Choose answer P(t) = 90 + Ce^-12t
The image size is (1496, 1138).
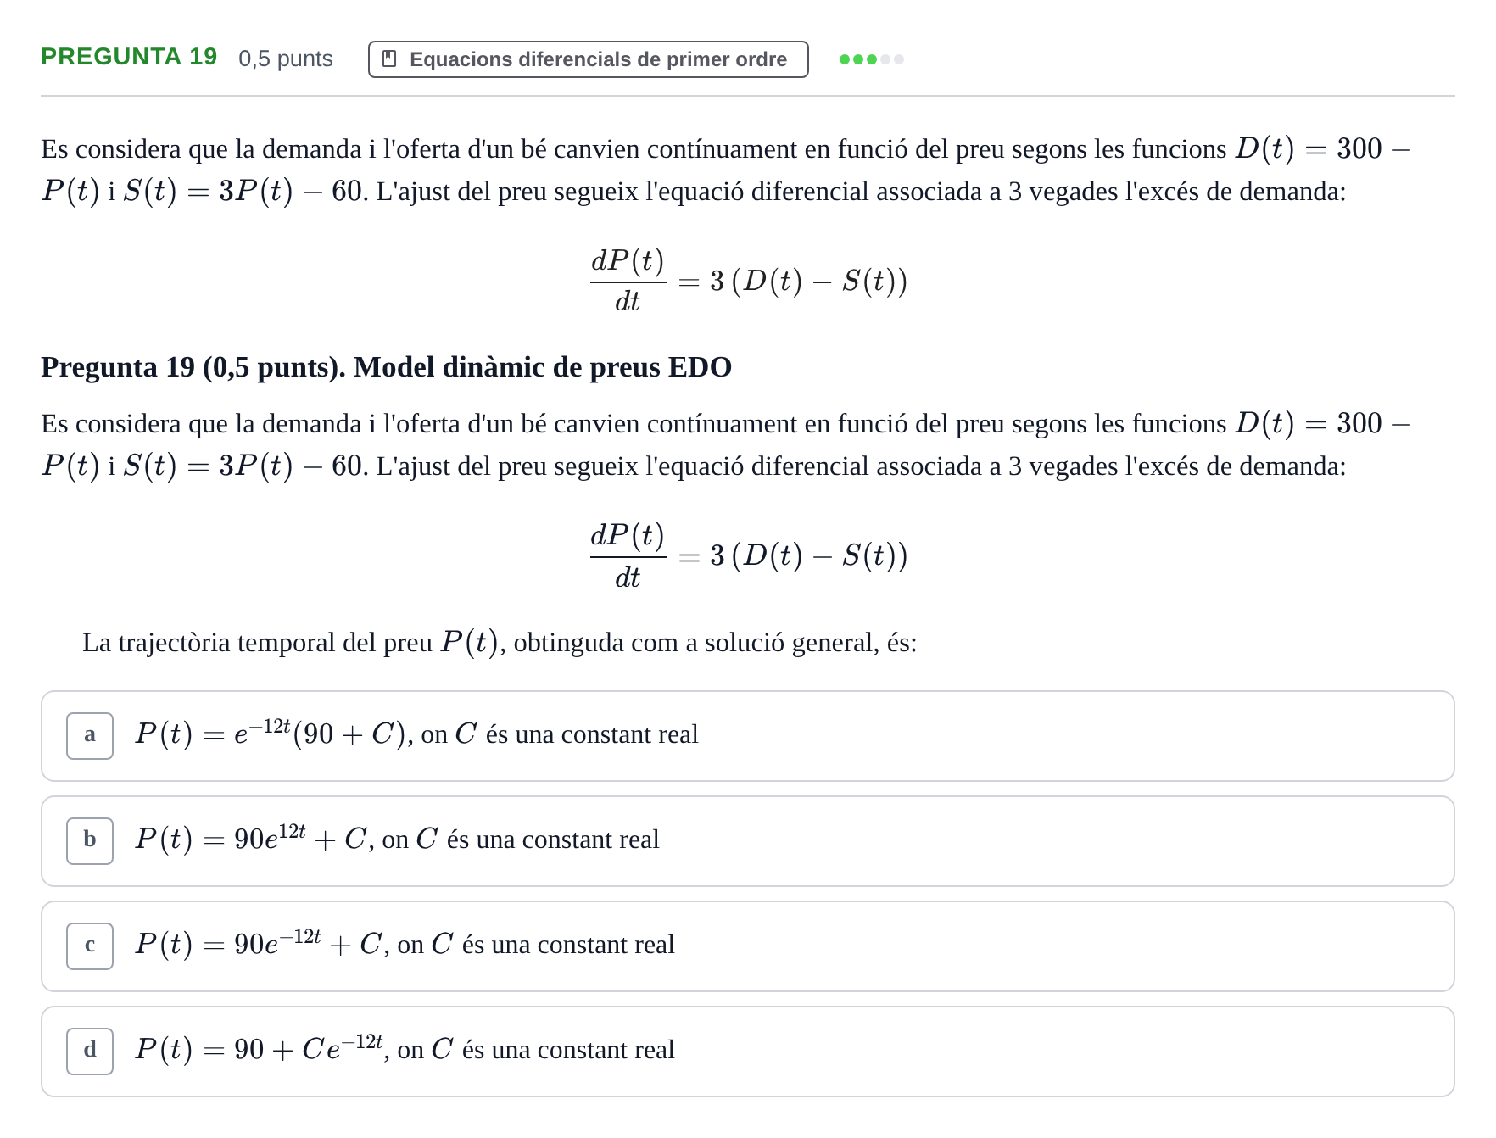(x=747, y=1052)
